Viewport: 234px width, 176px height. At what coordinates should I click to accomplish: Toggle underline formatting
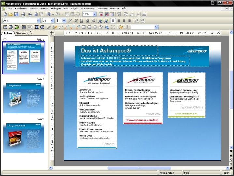(x=82, y=21)
